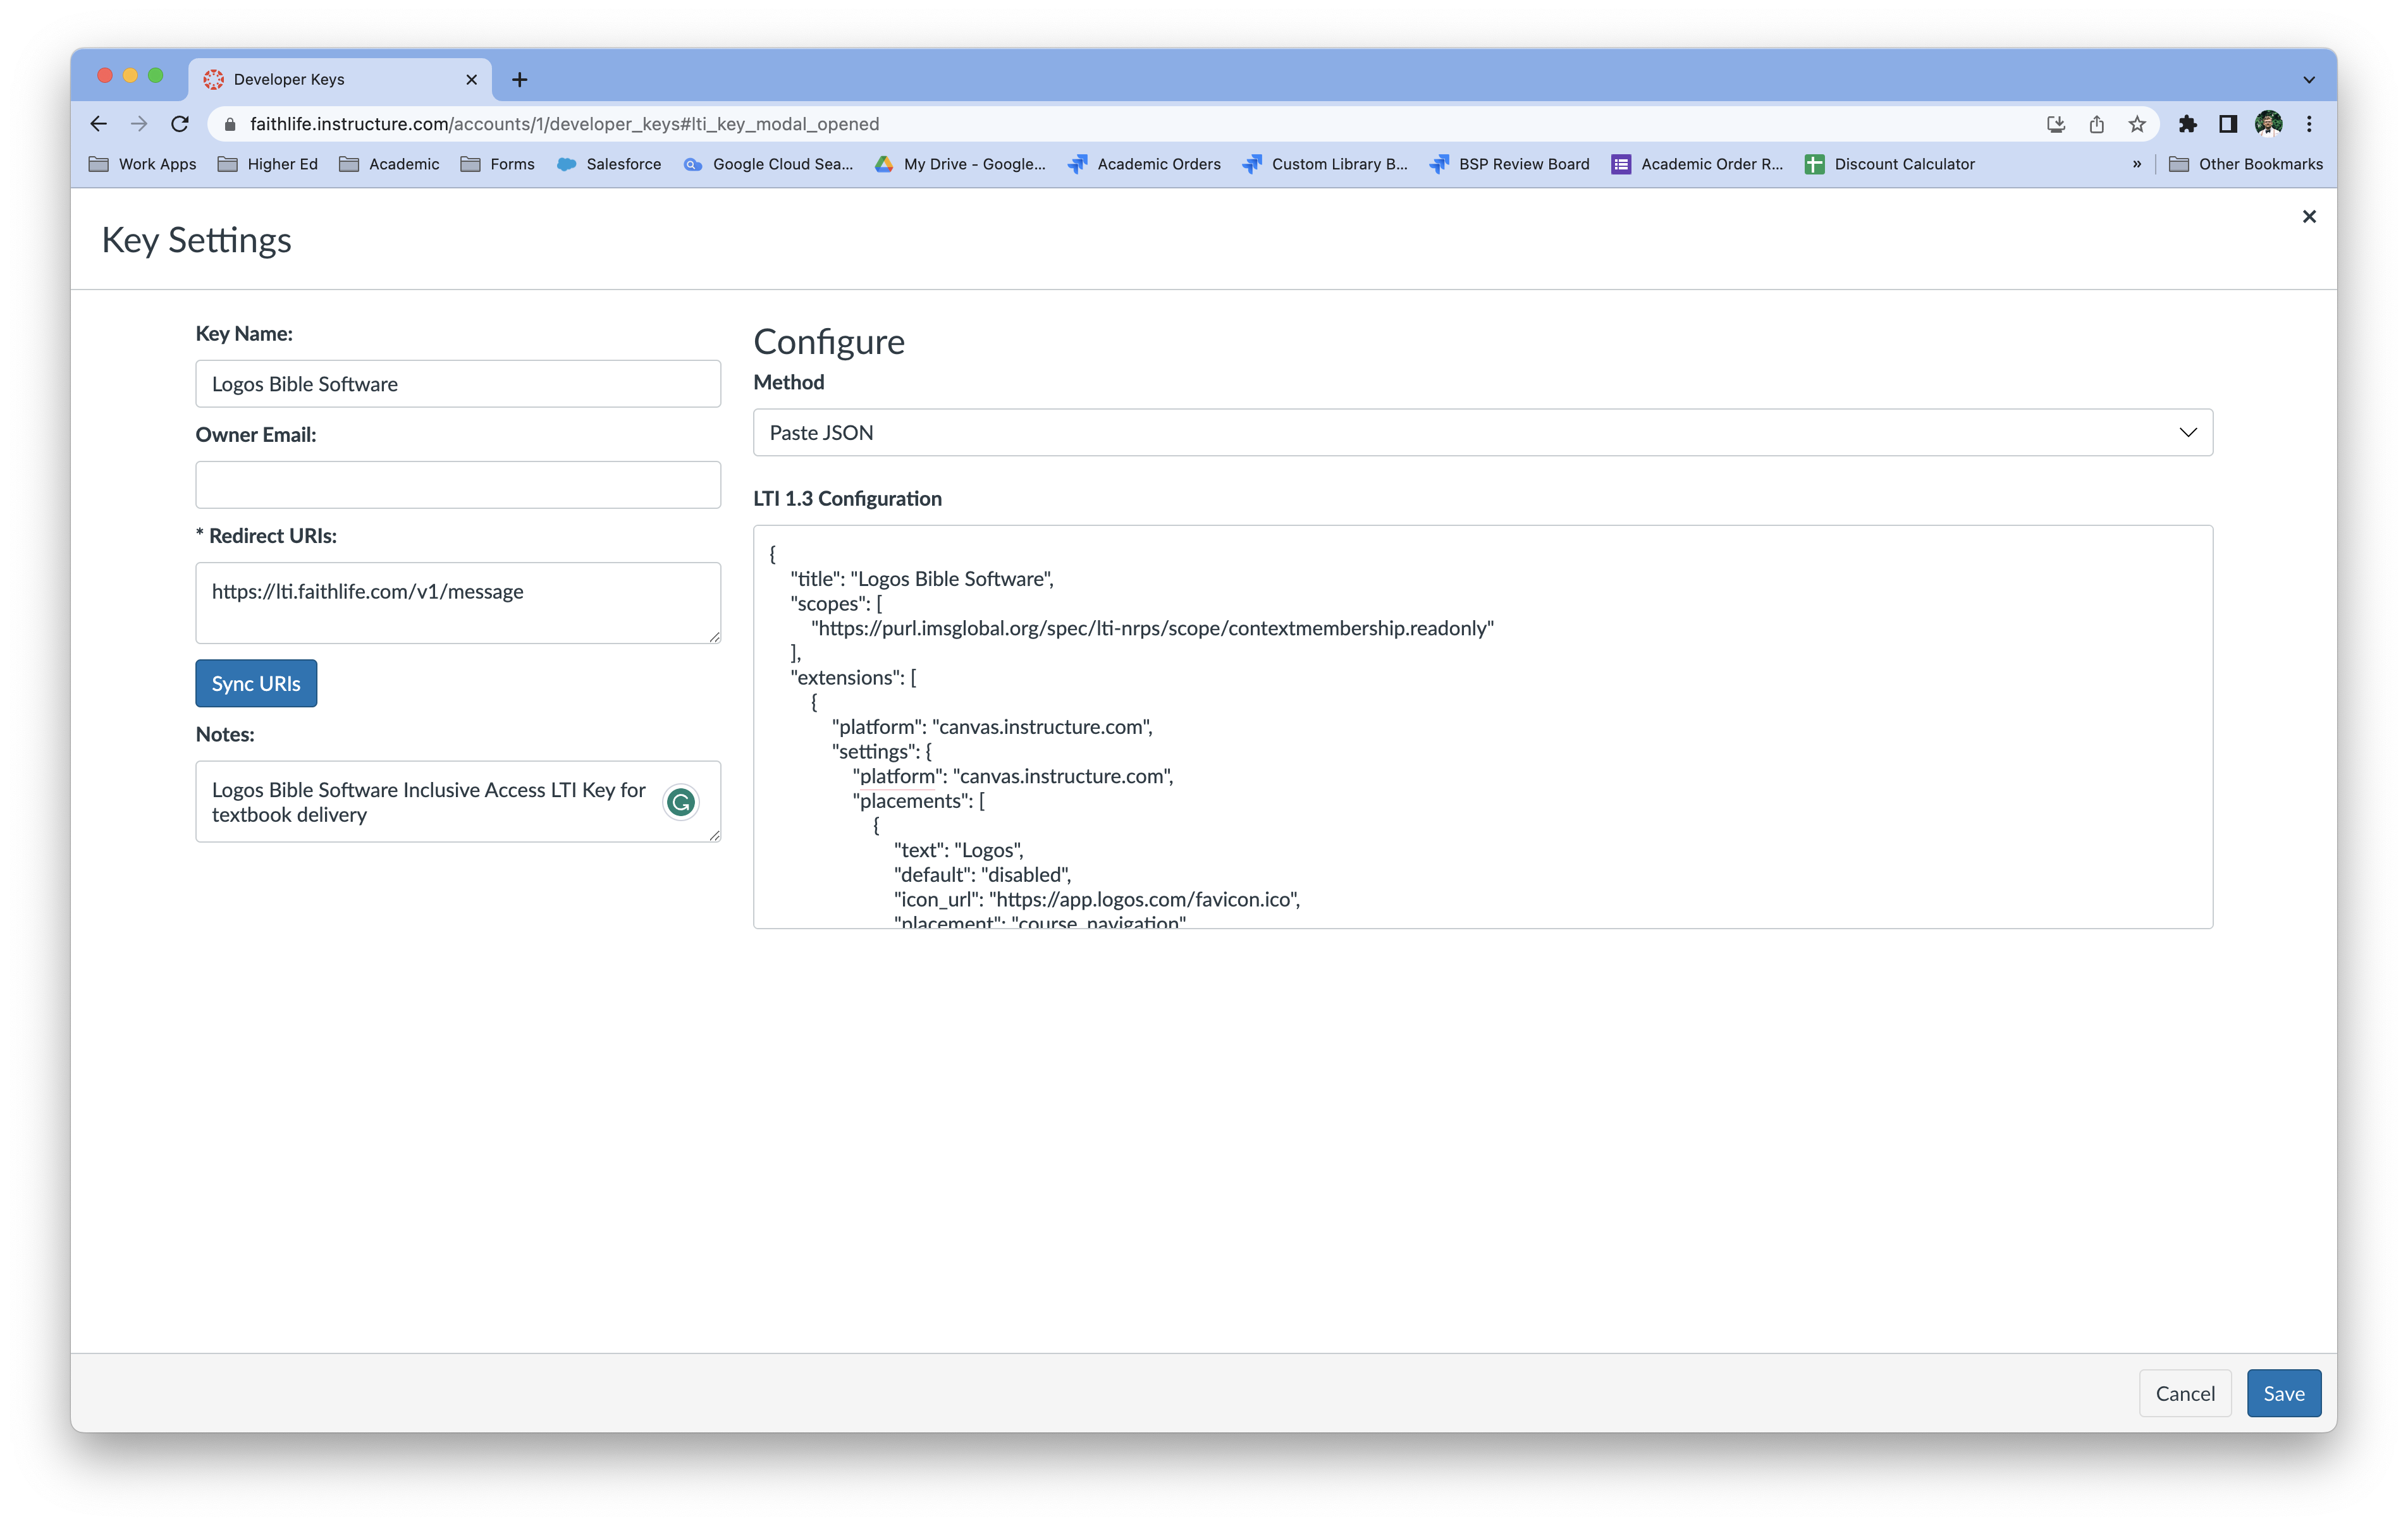Show more bookmarks with the double chevron

pyautogui.click(x=2137, y=164)
